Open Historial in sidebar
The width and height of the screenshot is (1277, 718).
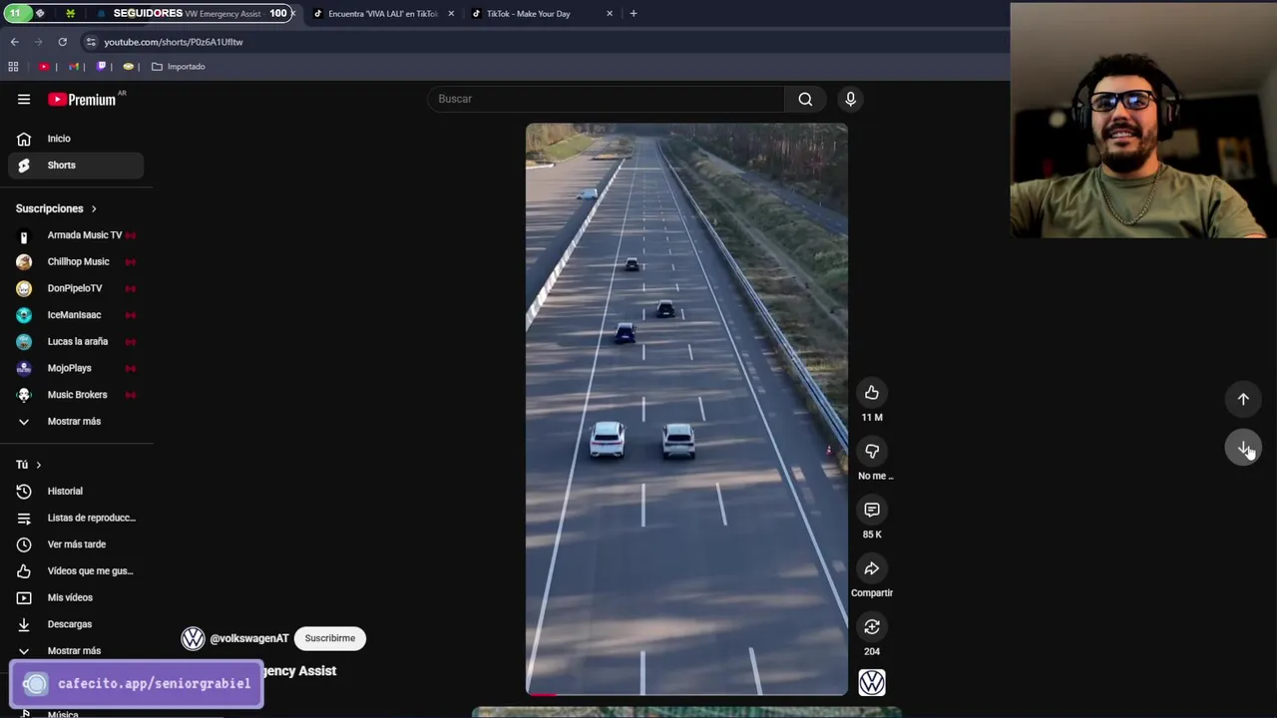76,492
